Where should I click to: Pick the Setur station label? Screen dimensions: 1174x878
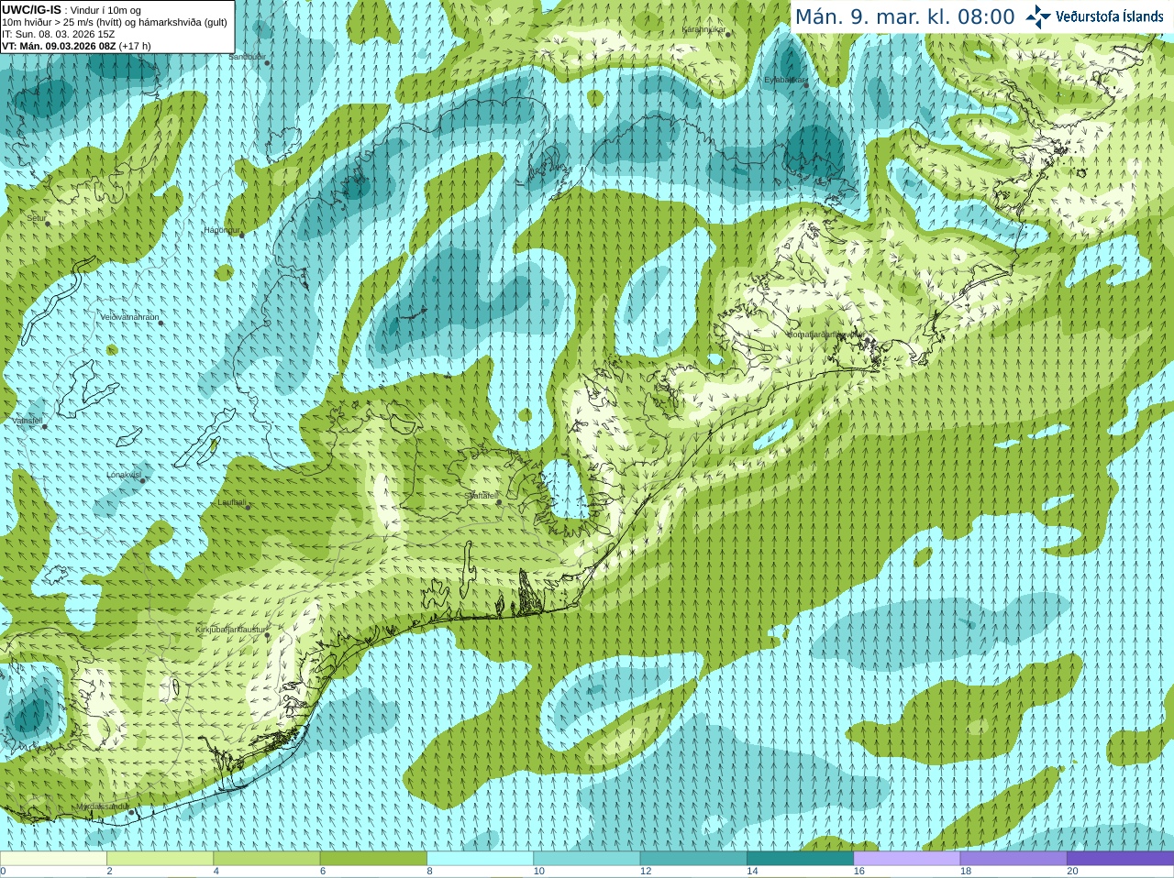[x=36, y=218]
